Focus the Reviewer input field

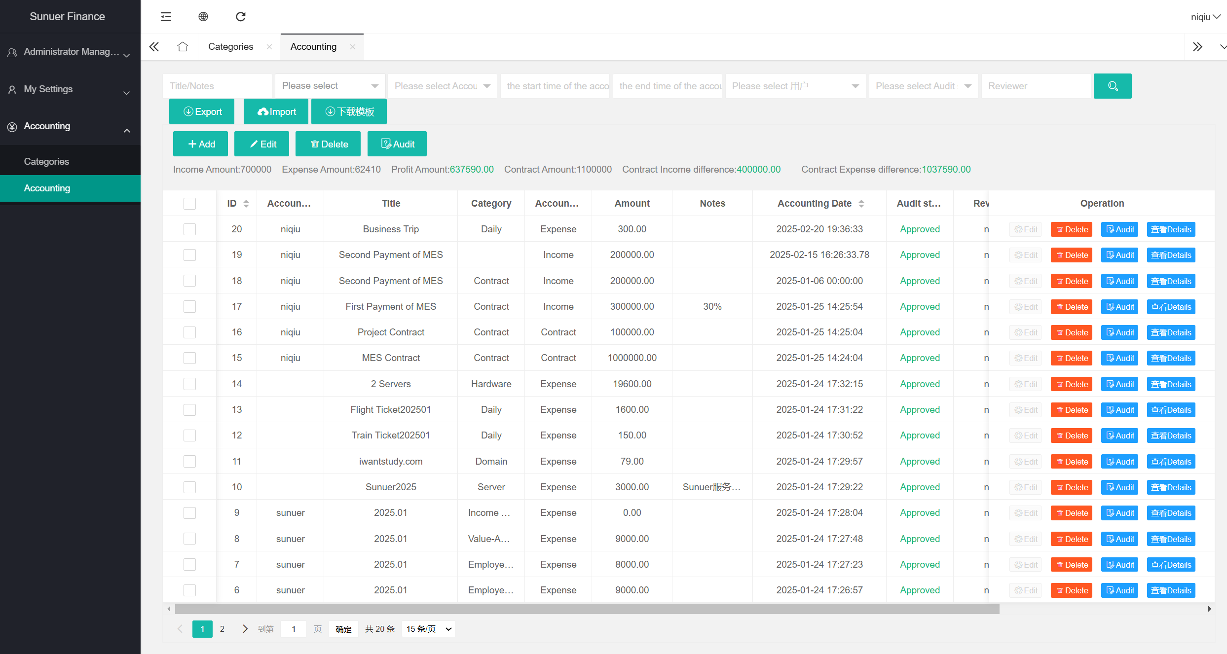1036,86
